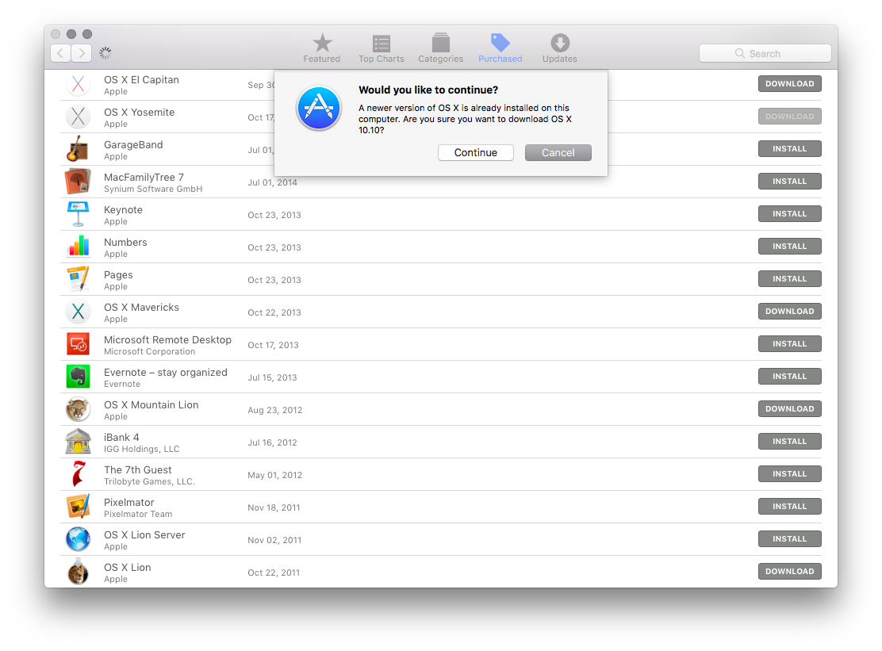
Task: Click the OS X Lion Server globe icon
Action: coord(79,539)
